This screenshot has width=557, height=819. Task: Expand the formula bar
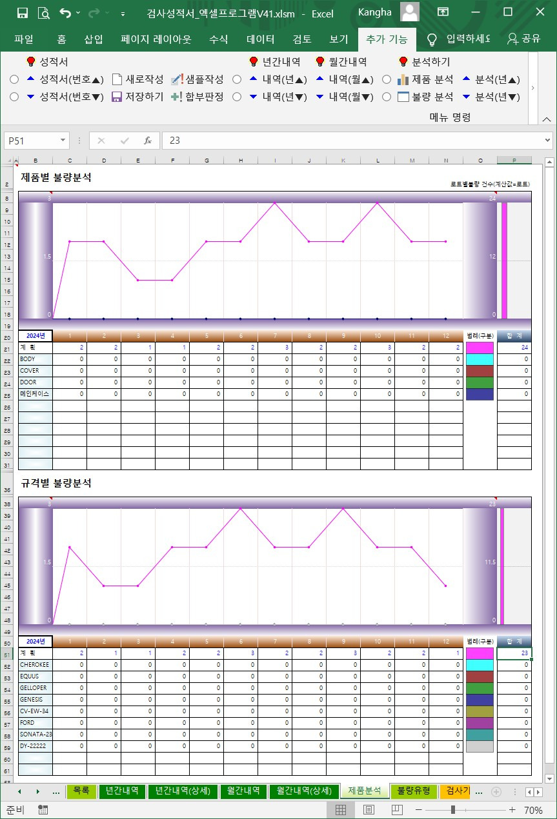[547, 141]
